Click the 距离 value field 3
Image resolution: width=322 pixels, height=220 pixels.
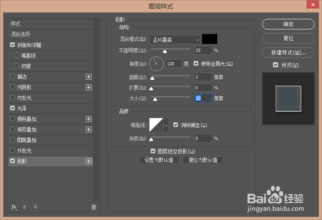coord(203,77)
